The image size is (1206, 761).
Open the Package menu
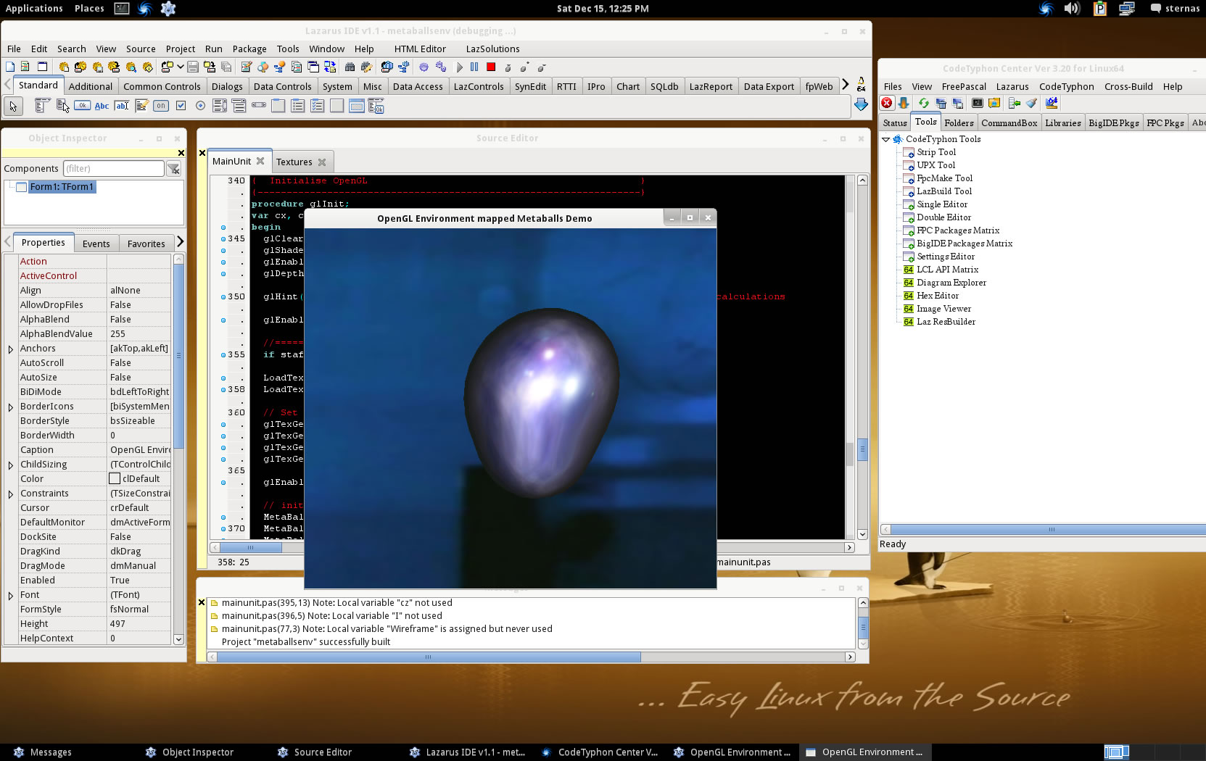point(249,49)
